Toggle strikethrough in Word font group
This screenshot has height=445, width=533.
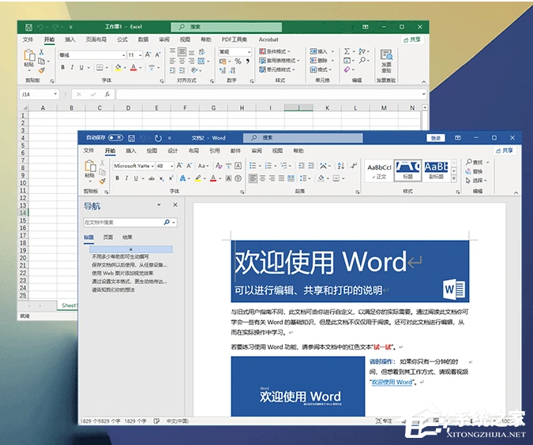click(152, 178)
